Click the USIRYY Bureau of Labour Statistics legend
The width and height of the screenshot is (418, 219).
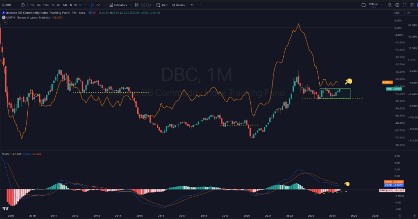(x=28, y=18)
